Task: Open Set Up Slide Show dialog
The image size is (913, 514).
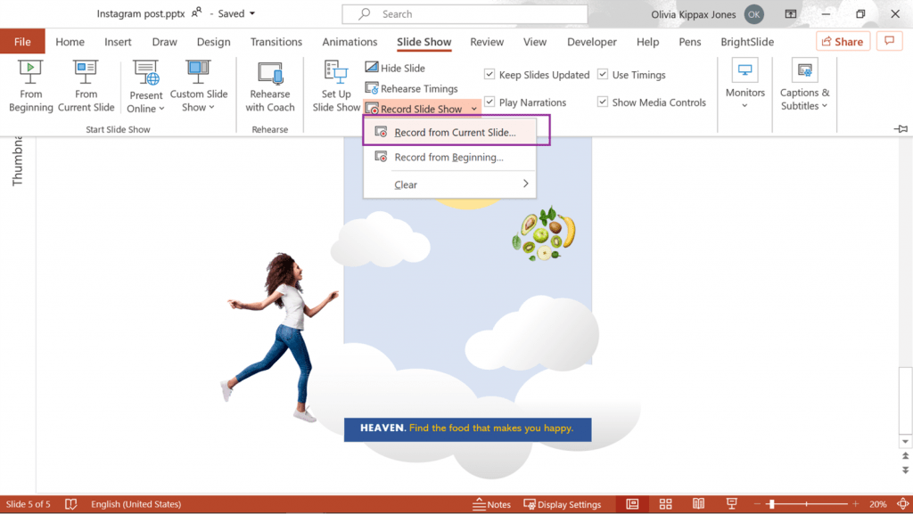Action: pos(336,86)
